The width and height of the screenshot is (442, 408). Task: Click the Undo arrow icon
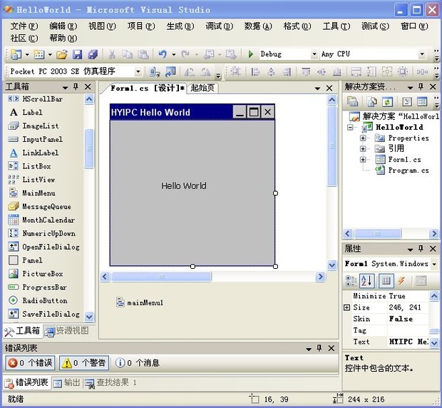[163, 54]
